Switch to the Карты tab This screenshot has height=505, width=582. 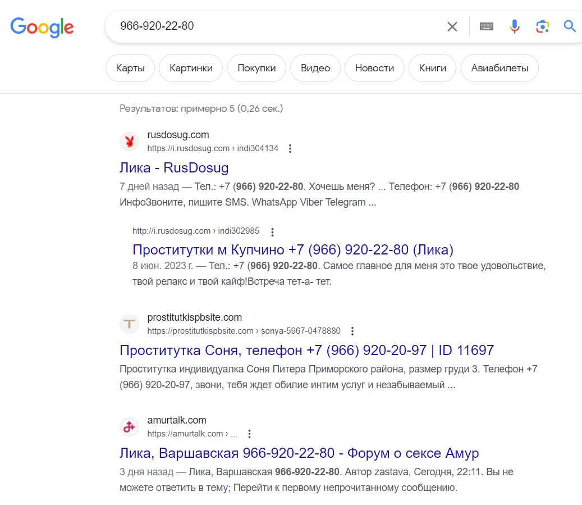pyautogui.click(x=130, y=69)
